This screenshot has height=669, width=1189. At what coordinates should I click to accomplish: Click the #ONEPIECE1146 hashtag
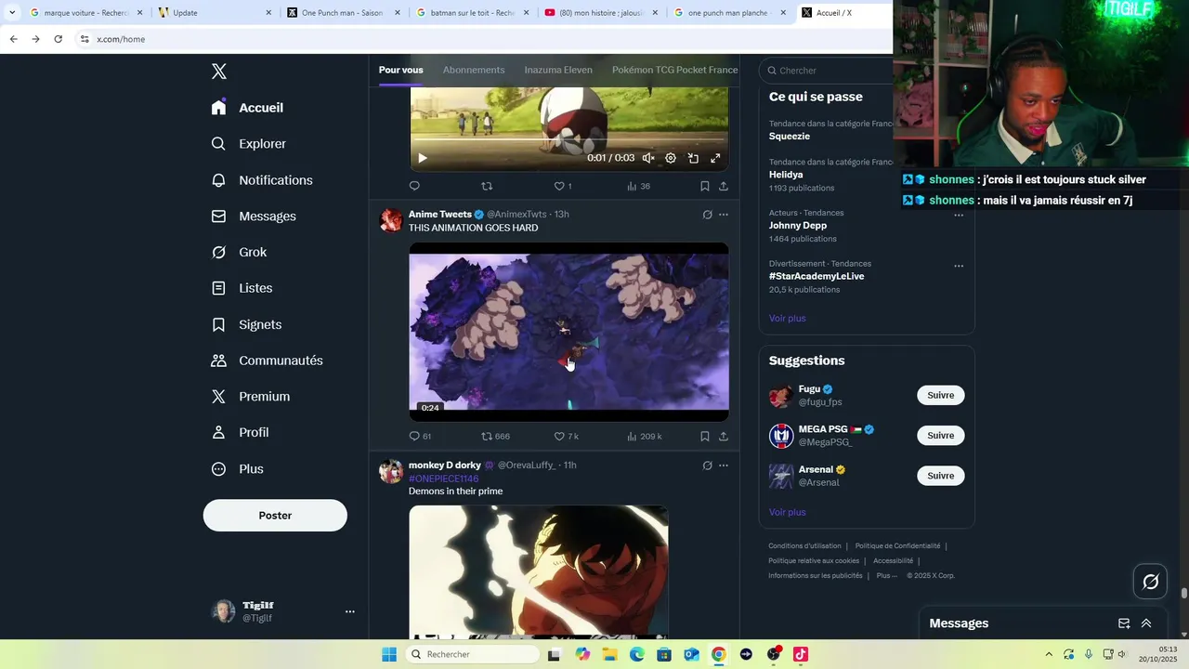point(443,479)
